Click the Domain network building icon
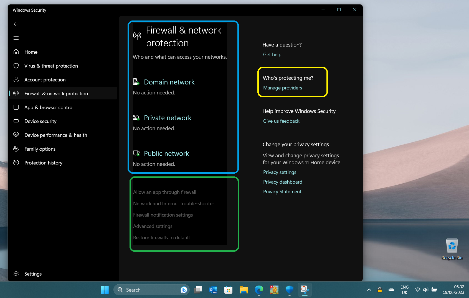This screenshot has width=469, height=298. [x=136, y=82]
